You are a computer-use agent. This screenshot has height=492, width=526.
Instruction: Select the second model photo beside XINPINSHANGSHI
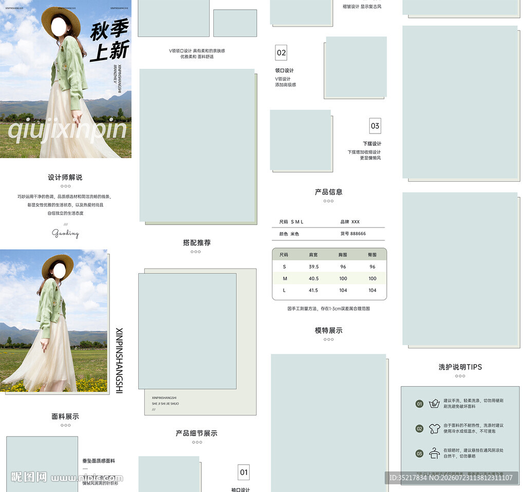pyautogui.click(x=53, y=320)
